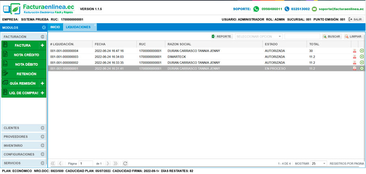Expand the Clientes module section
Image resolution: width=366 pixels, height=174 pixels.
point(42,128)
